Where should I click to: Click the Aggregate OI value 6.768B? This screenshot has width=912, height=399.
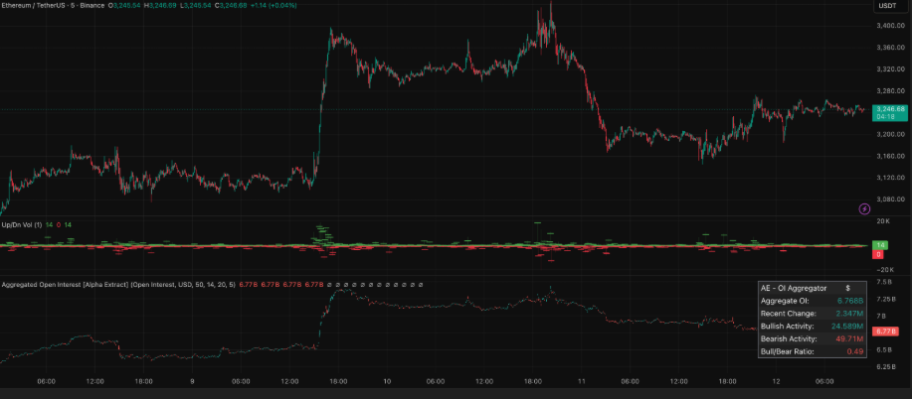[x=847, y=300]
